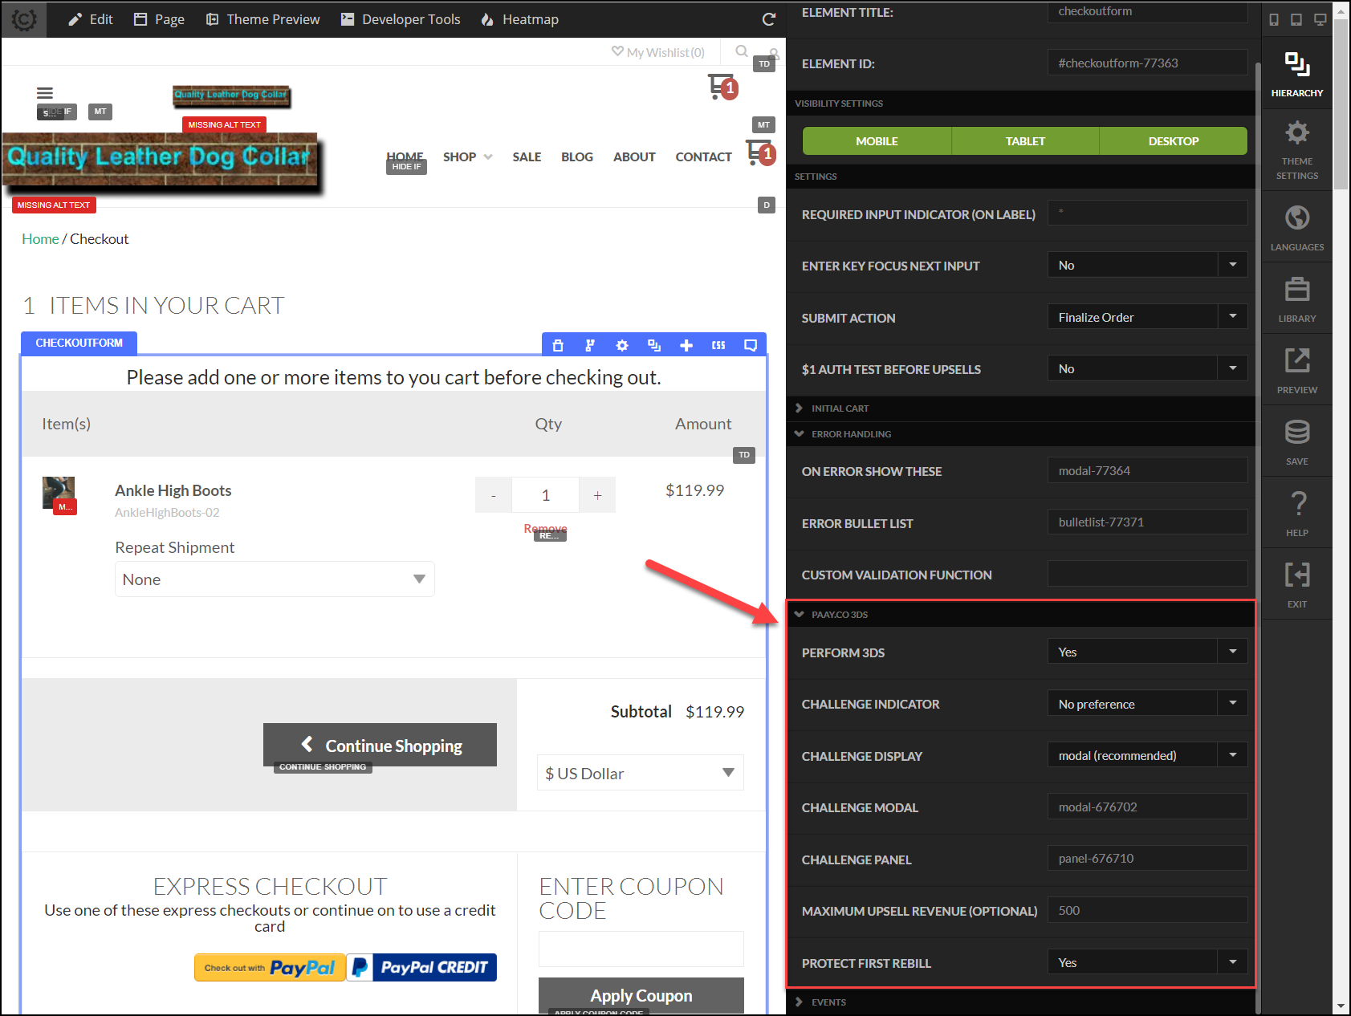
Task: Open the Theme Preview menu
Action: pyautogui.click(x=263, y=19)
